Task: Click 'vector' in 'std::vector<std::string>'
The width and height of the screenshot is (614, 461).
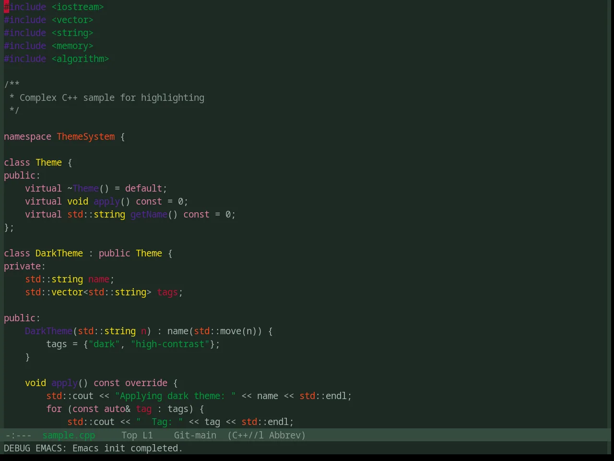Action: tap(67, 292)
